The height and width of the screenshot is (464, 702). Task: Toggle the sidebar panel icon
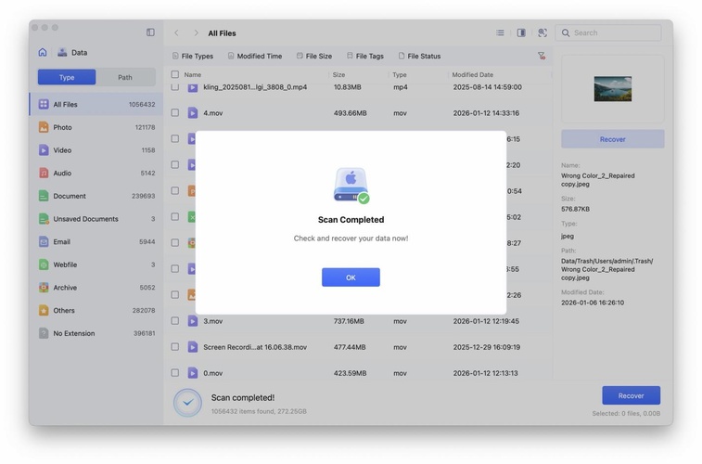[x=150, y=32]
